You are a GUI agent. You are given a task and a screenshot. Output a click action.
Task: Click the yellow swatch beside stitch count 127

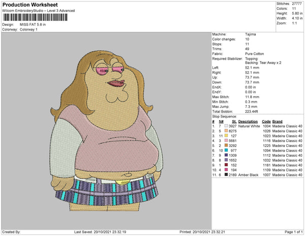[x=226, y=136]
